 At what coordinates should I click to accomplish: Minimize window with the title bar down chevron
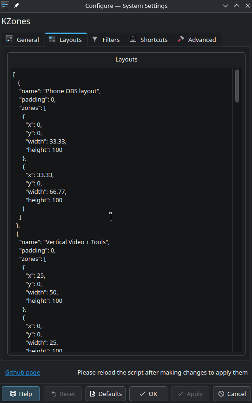click(225, 6)
